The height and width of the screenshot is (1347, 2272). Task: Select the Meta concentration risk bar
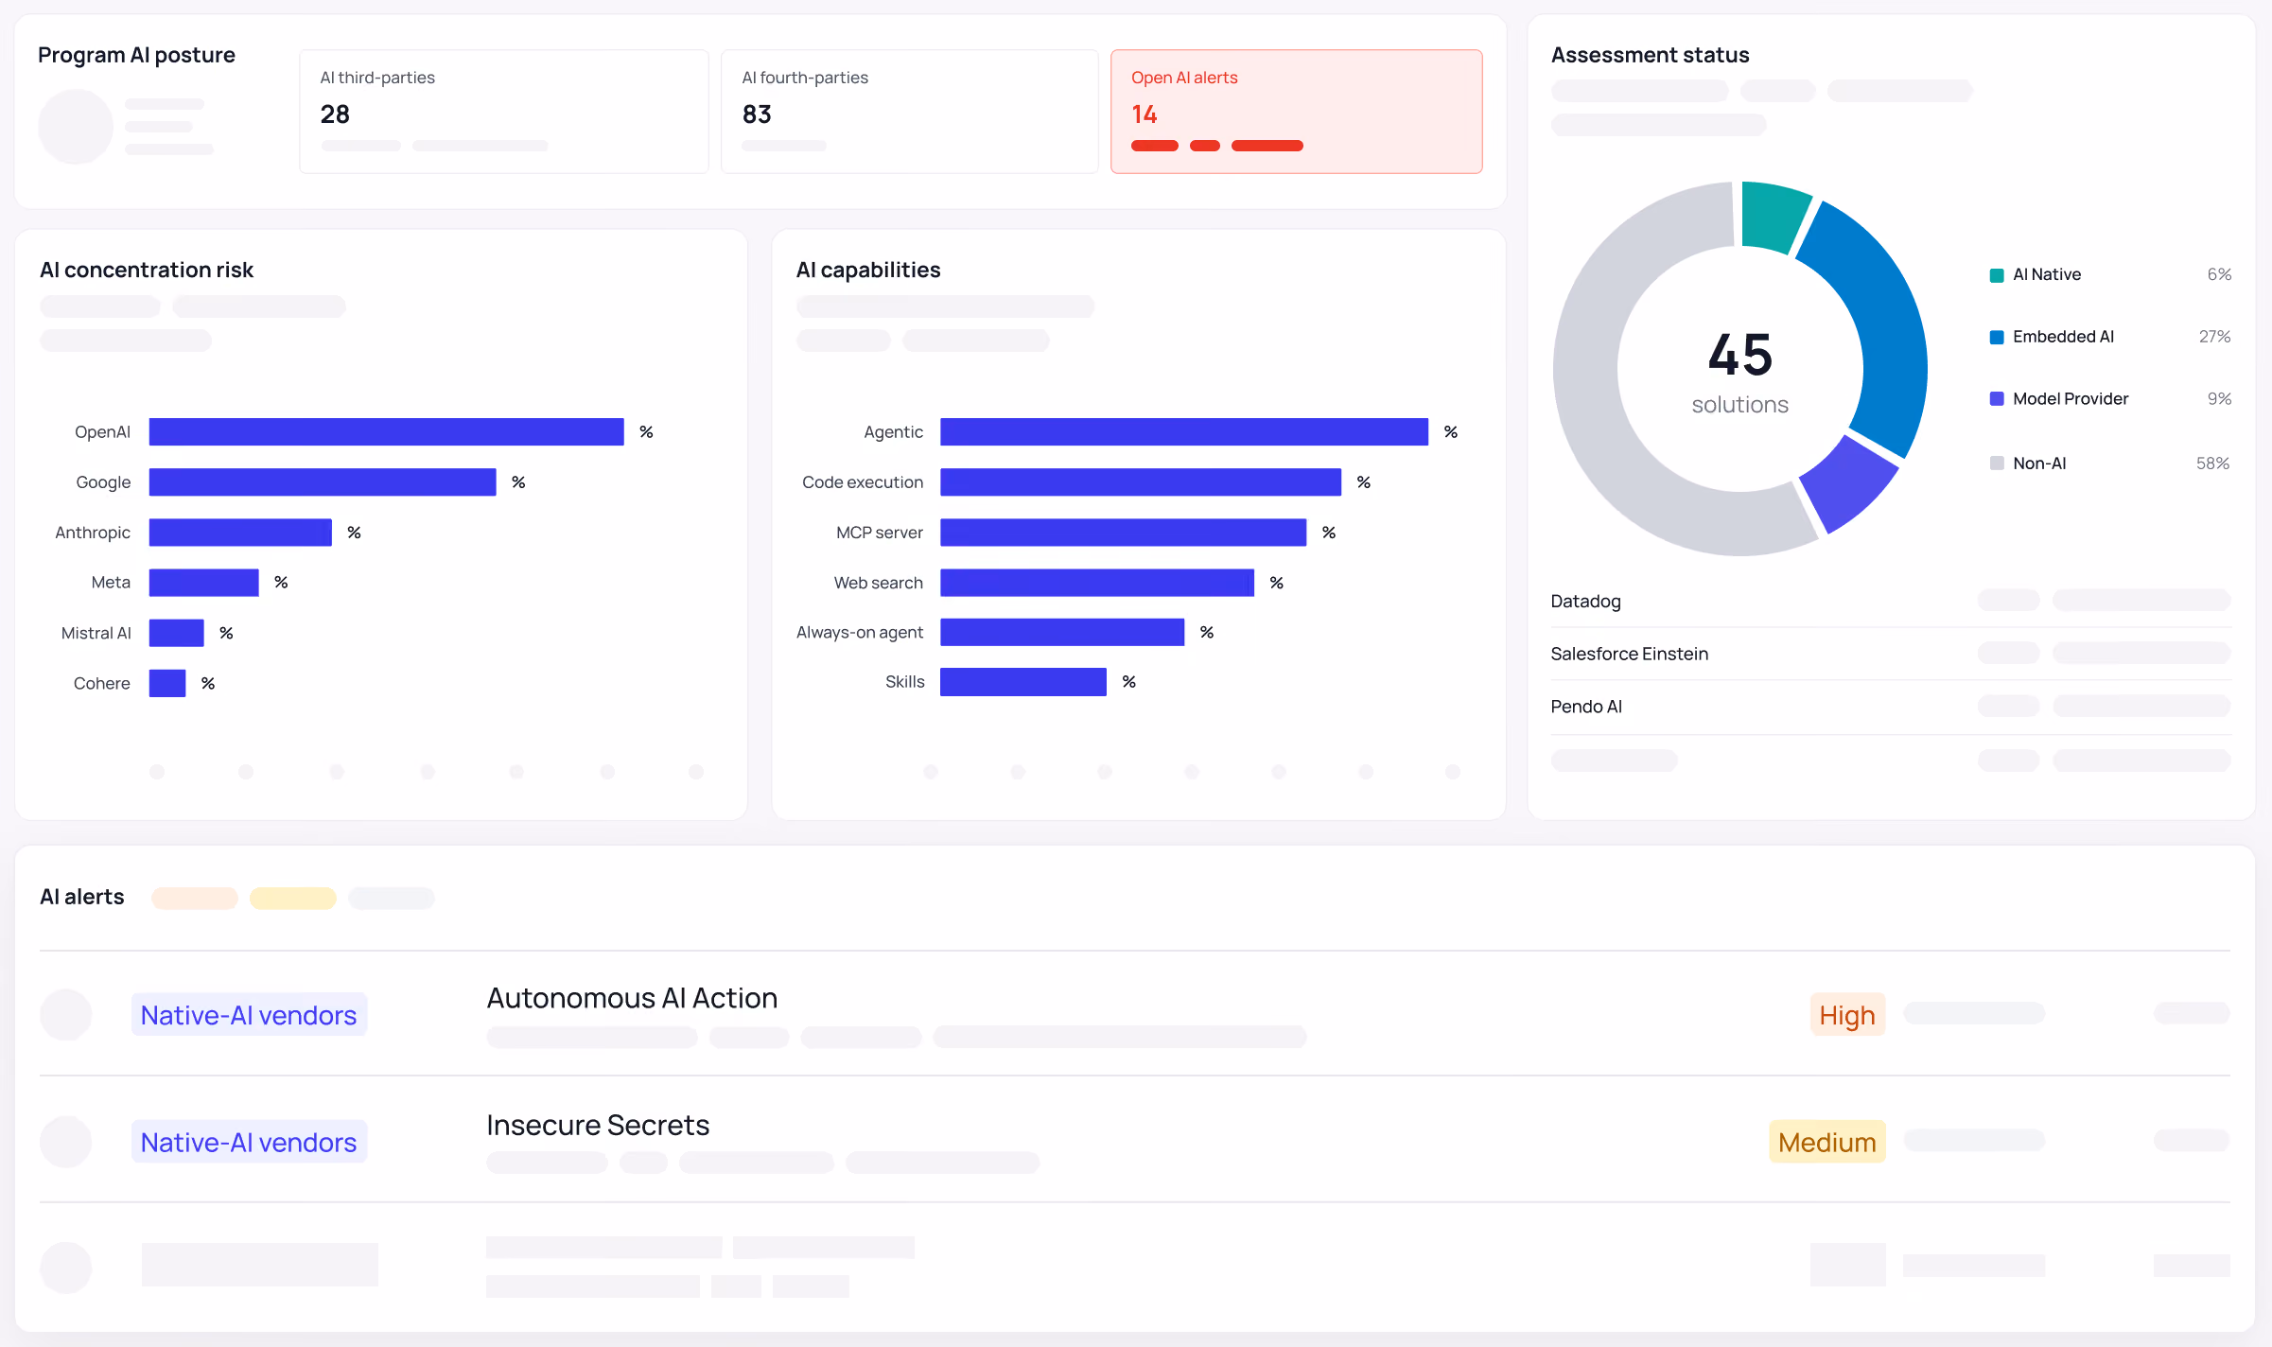204,583
